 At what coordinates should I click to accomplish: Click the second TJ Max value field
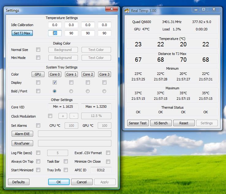coord(71,33)
